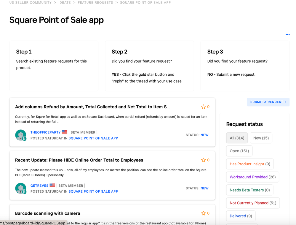The width and height of the screenshot is (296, 225).
Task: Click GETREVES robot avatar
Action: [21, 188]
